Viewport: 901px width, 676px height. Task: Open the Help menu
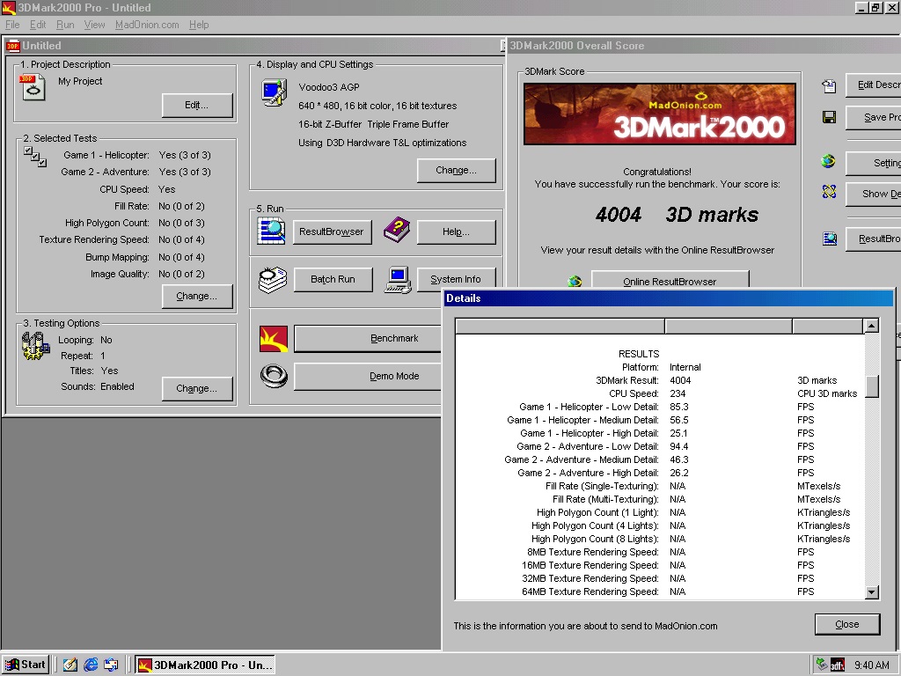click(199, 25)
